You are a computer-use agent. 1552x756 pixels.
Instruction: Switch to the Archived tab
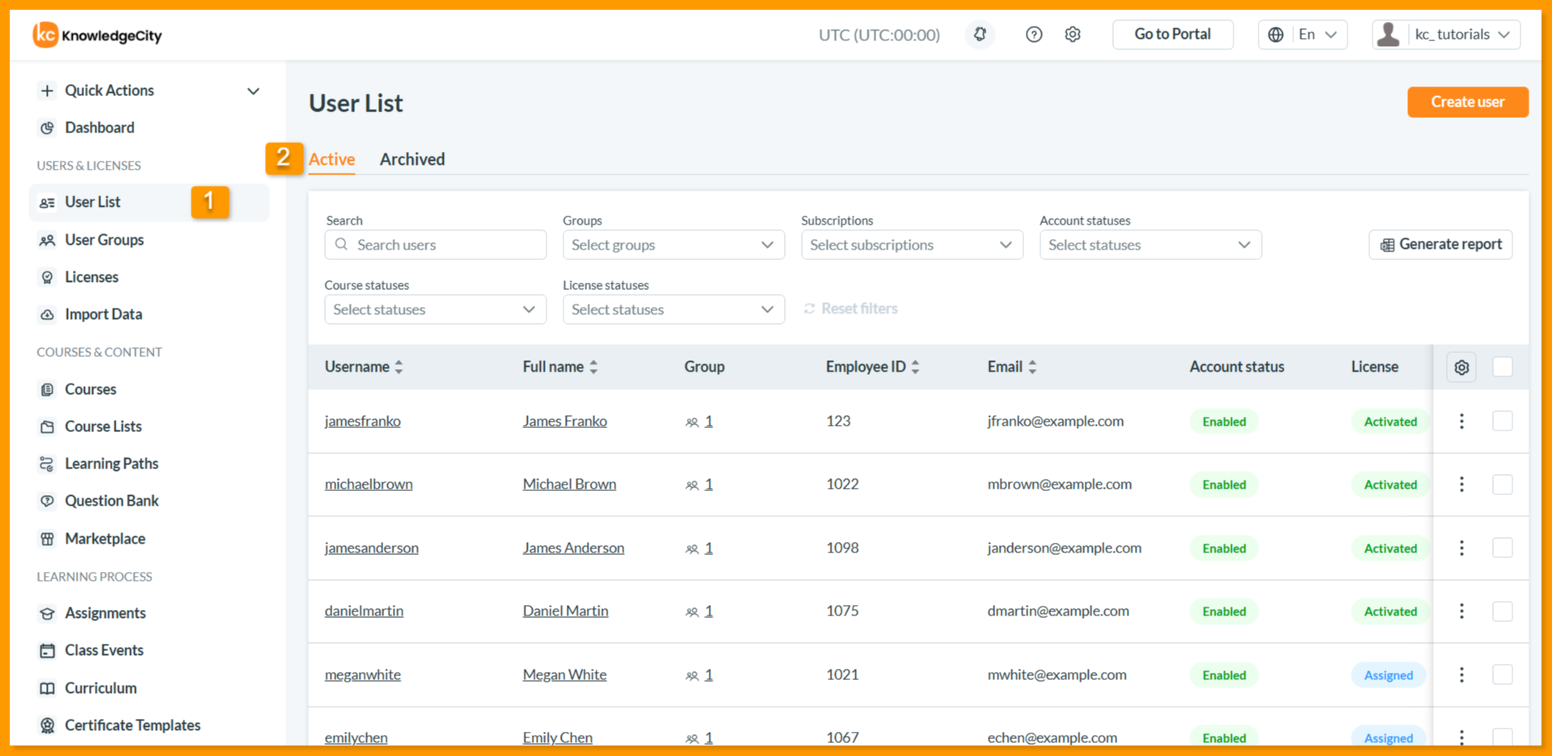click(412, 159)
